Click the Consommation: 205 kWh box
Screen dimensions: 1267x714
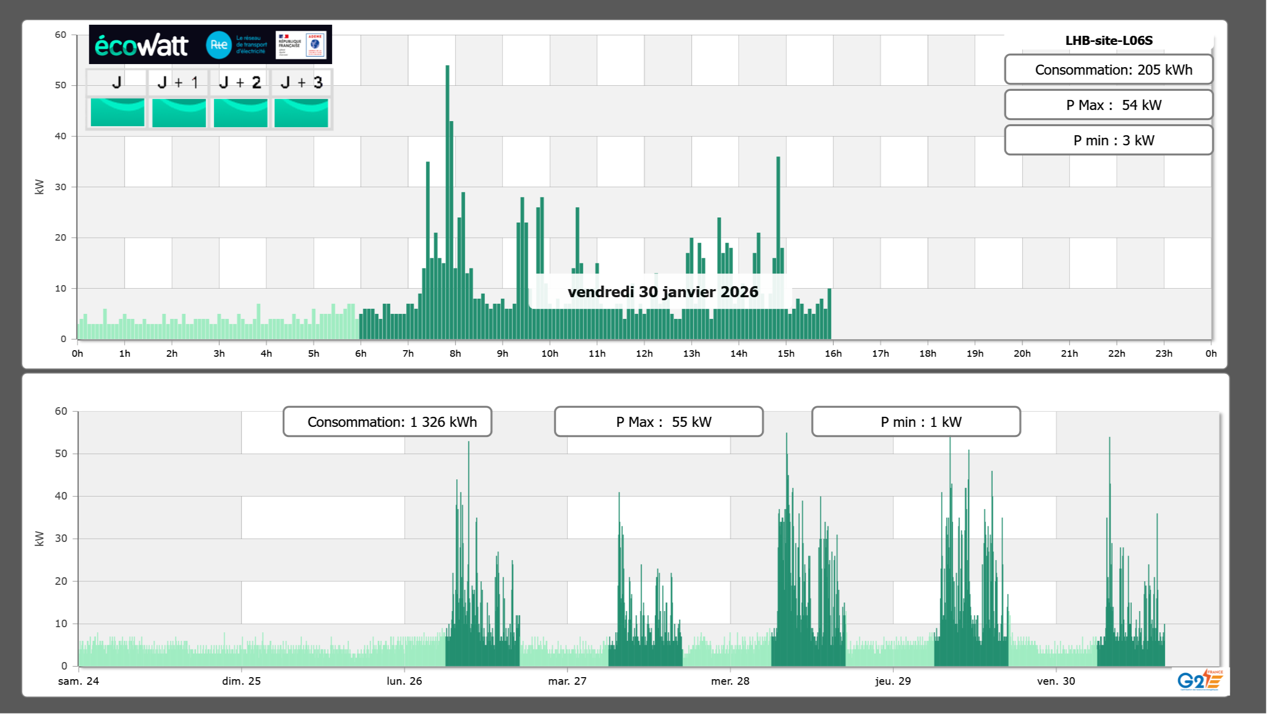tap(1108, 70)
